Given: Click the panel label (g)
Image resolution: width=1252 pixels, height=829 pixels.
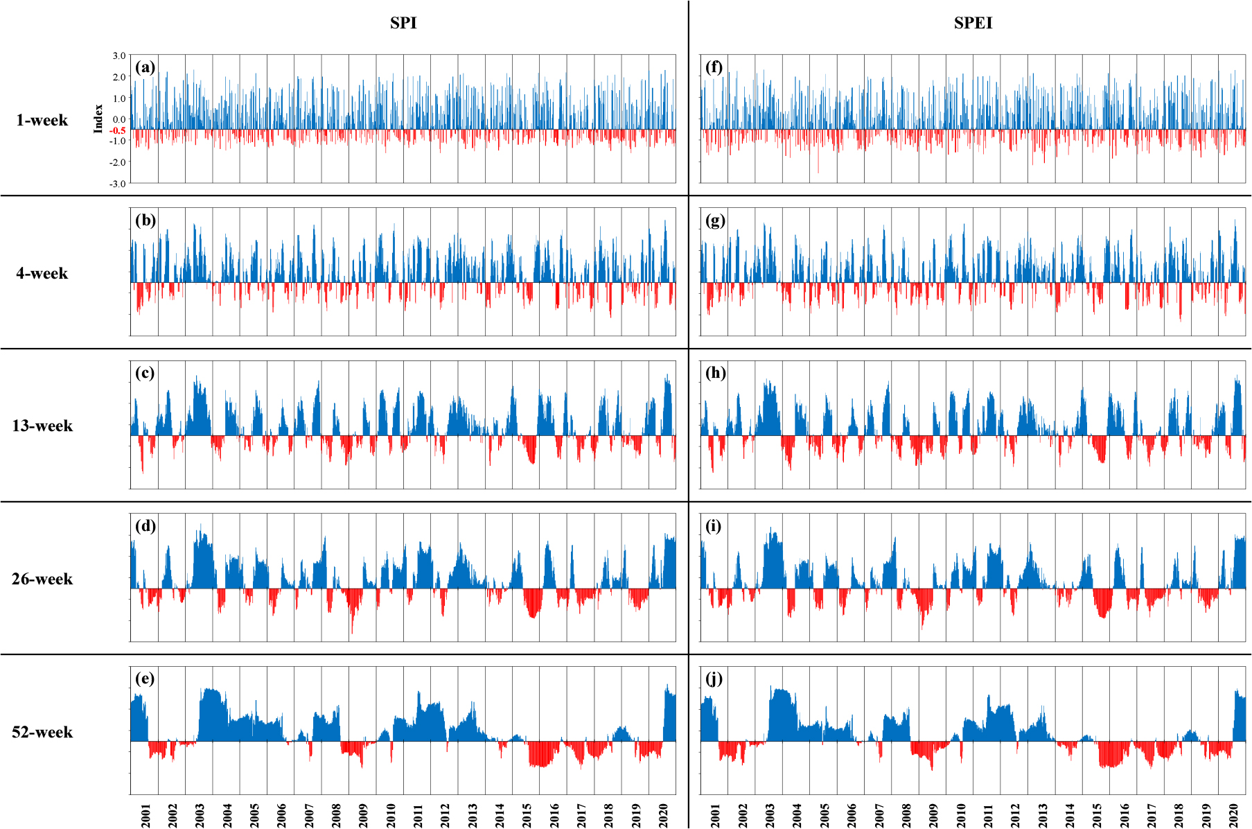Looking at the screenshot, I should coord(715,220).
